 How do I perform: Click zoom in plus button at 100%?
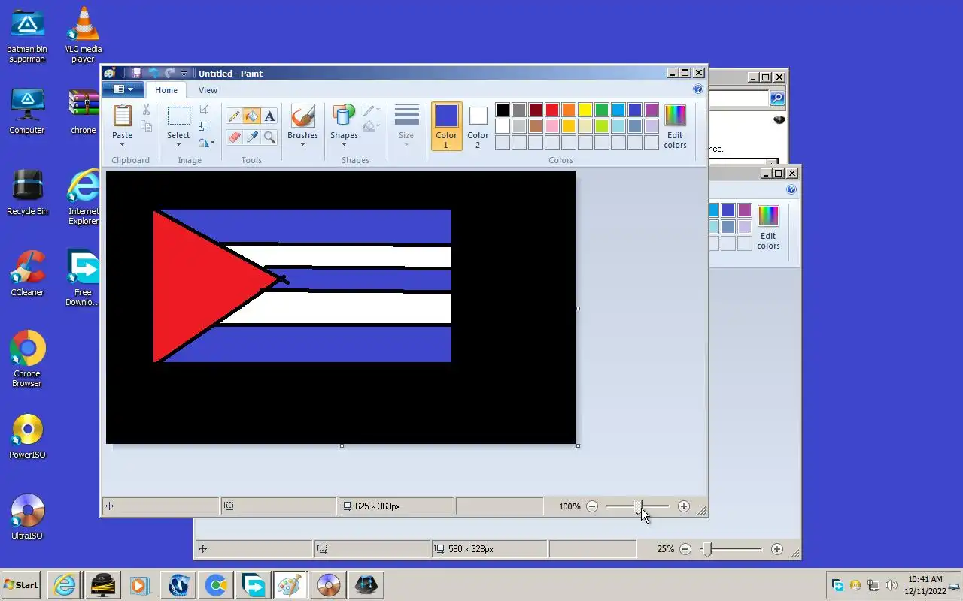pos(683,506)
